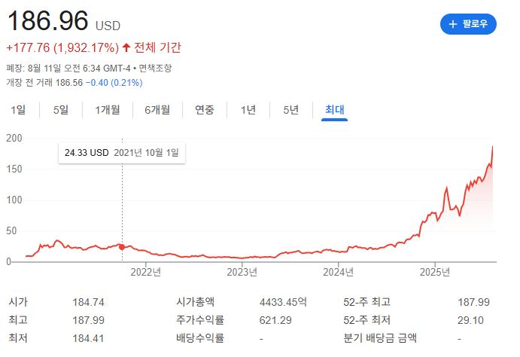
Task: Click the 면책조항 disclaimer link
Action: (x=155, y=69)
